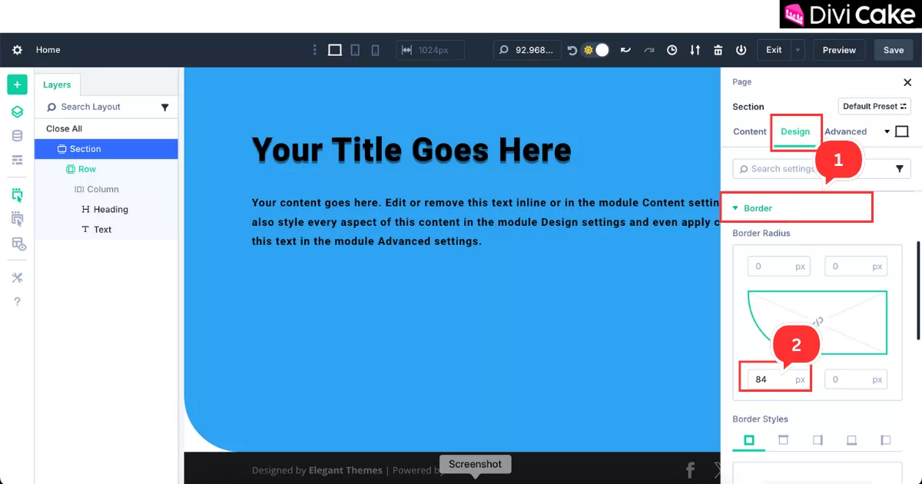Click the bottom-right border radius field
This screenshot has width=922, height=484.
click(856, 379)
